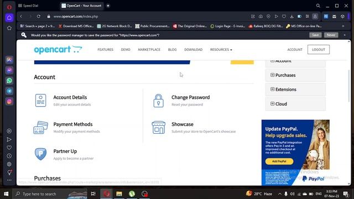
Task: Open WhatsApp in the Opera sidebar
Action: [9, 81]
